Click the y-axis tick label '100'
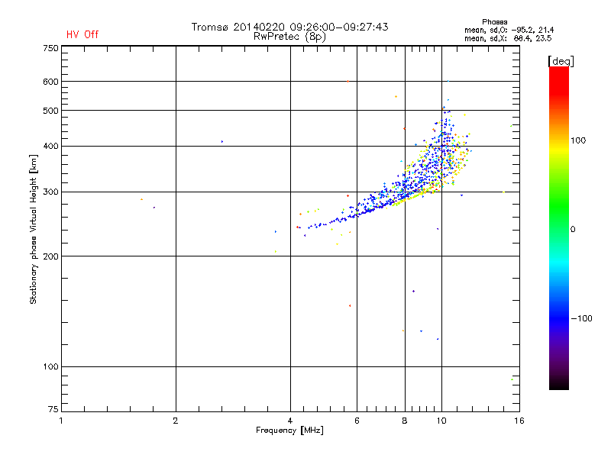 point(50,366)
